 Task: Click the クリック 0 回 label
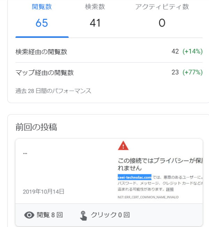pos(110,215)
